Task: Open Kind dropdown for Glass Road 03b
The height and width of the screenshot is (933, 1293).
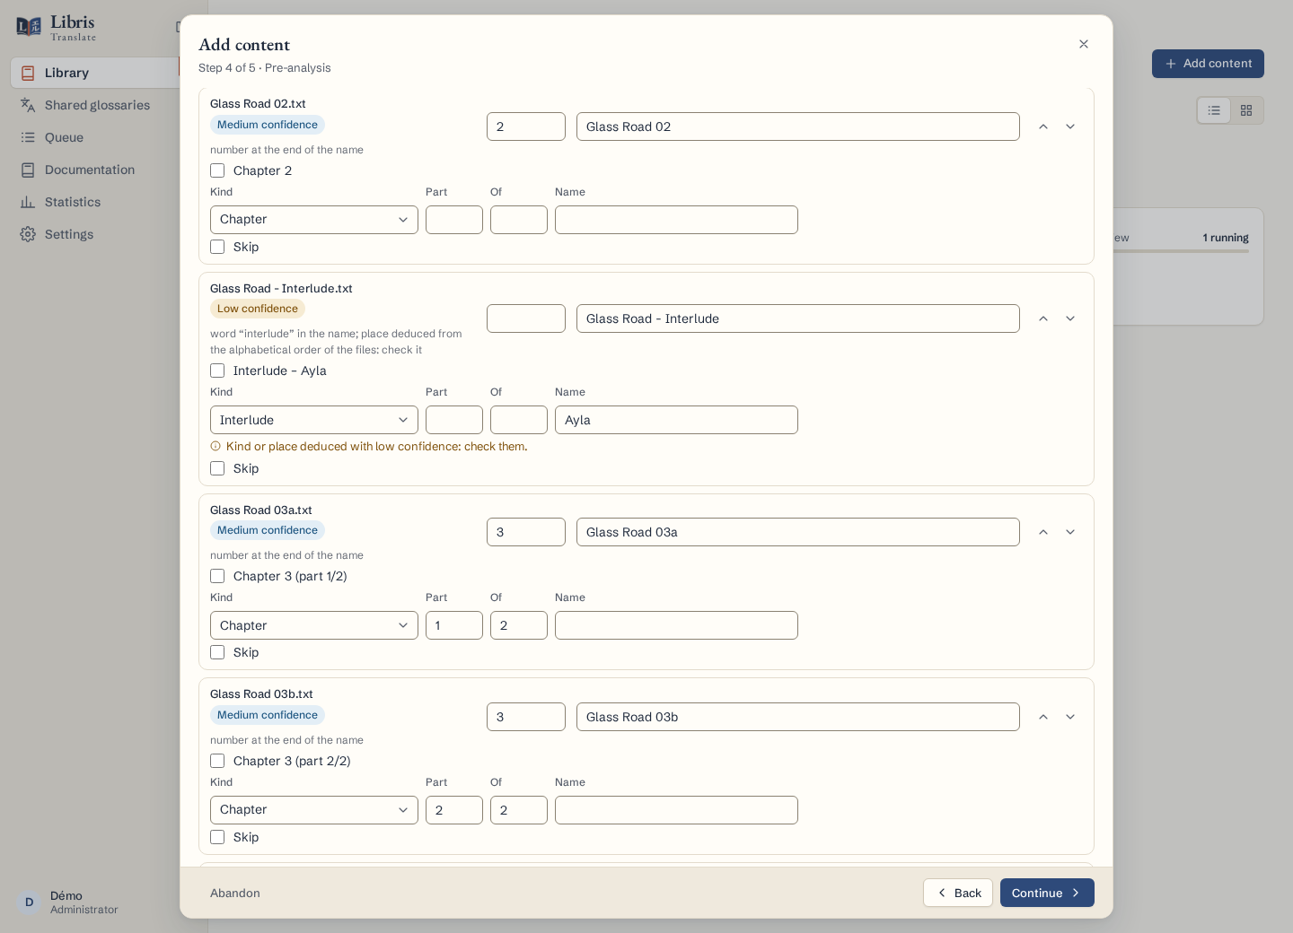Action: (314, 810)
